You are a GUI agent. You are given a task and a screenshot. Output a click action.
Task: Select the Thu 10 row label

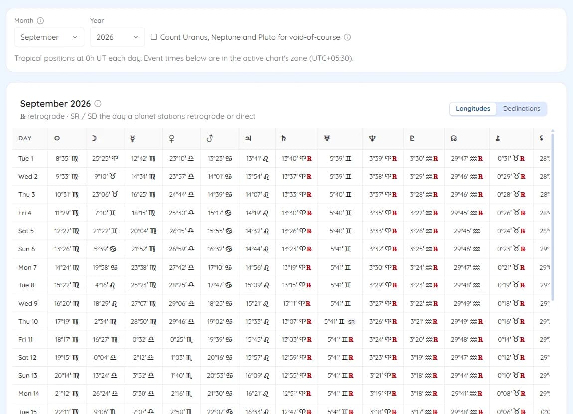click(x=28, y=321)
